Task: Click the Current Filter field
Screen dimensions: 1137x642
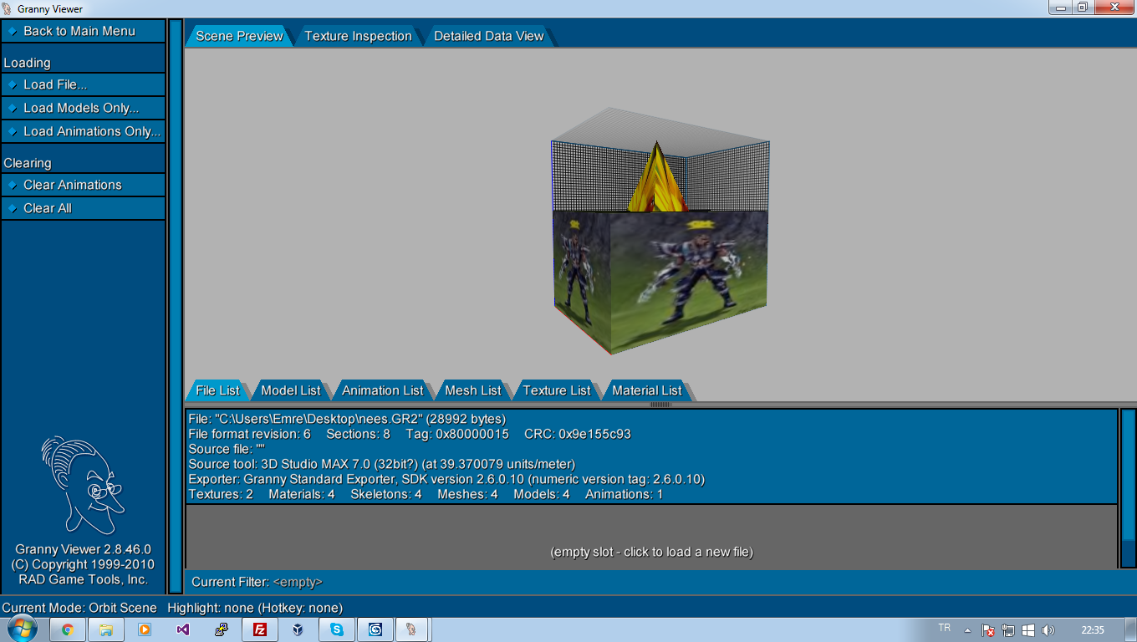Action: coord(651,582)
